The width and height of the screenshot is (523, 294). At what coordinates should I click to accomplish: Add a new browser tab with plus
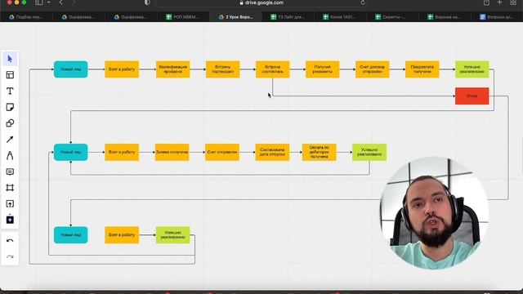[499, 2]
